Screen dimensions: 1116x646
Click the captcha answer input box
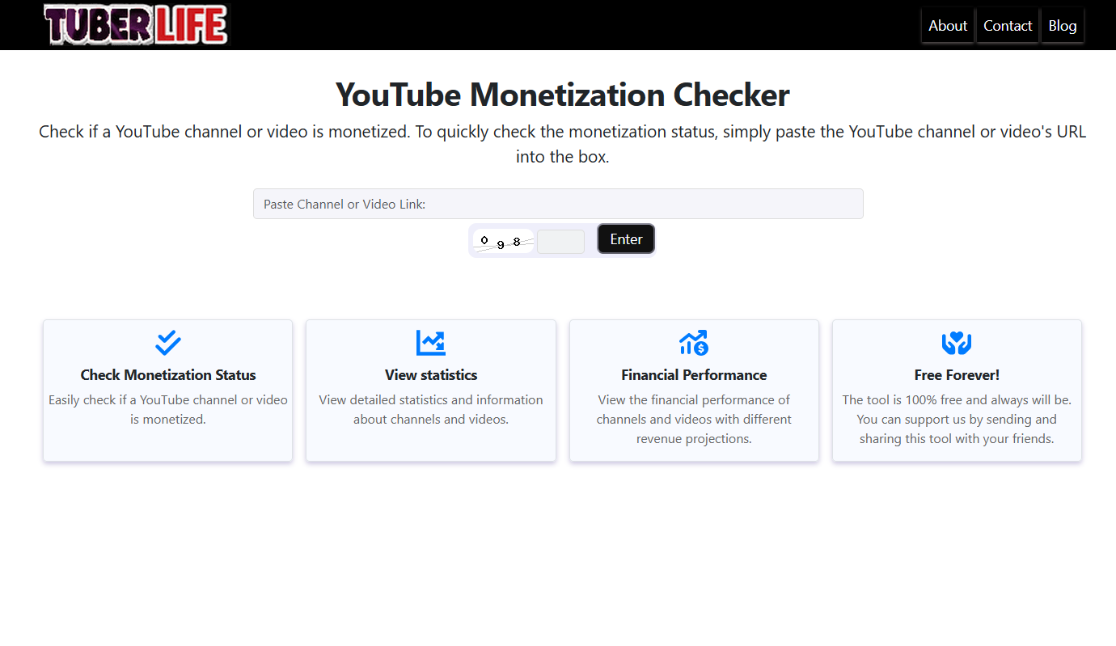click(560, 242)
